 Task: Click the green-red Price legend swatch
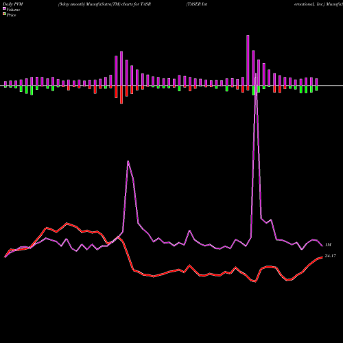pos(4,14)
